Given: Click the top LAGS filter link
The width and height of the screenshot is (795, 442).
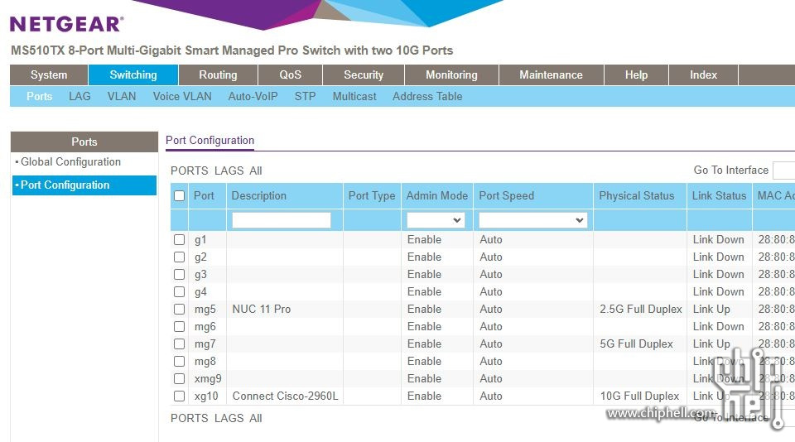Looking at the screenshot, I should [x=229, y=171].
